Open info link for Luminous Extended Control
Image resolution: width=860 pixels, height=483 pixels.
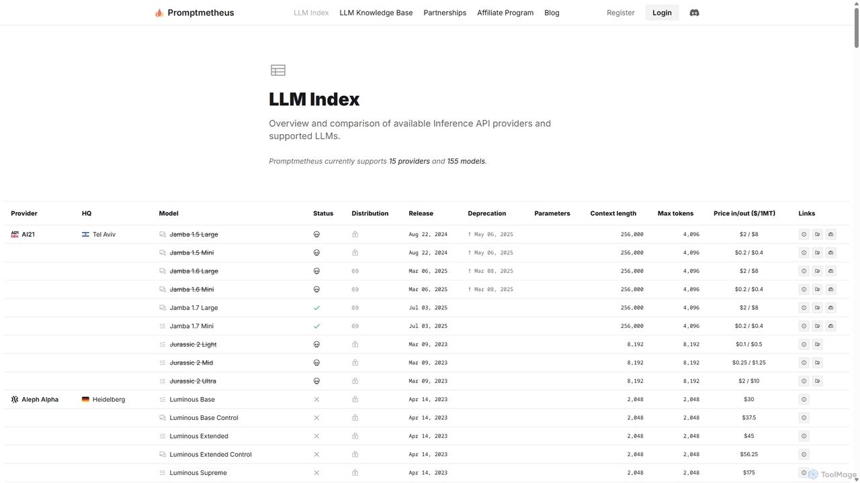point(804,454)
